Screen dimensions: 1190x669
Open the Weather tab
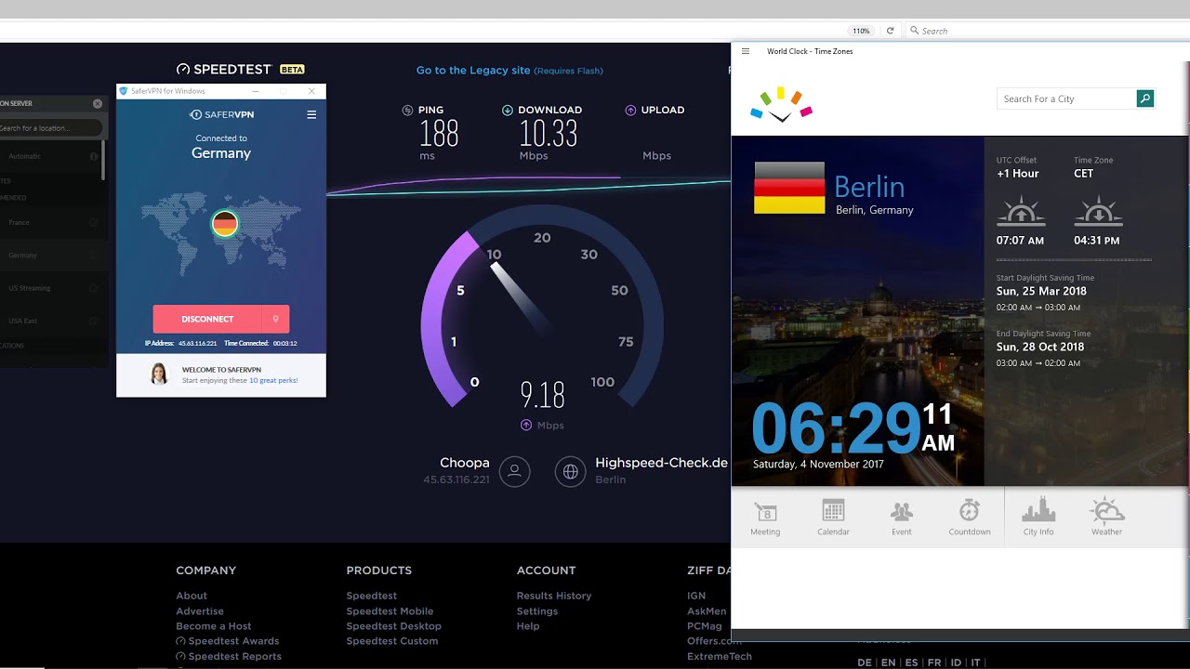tap(1106, 518)
